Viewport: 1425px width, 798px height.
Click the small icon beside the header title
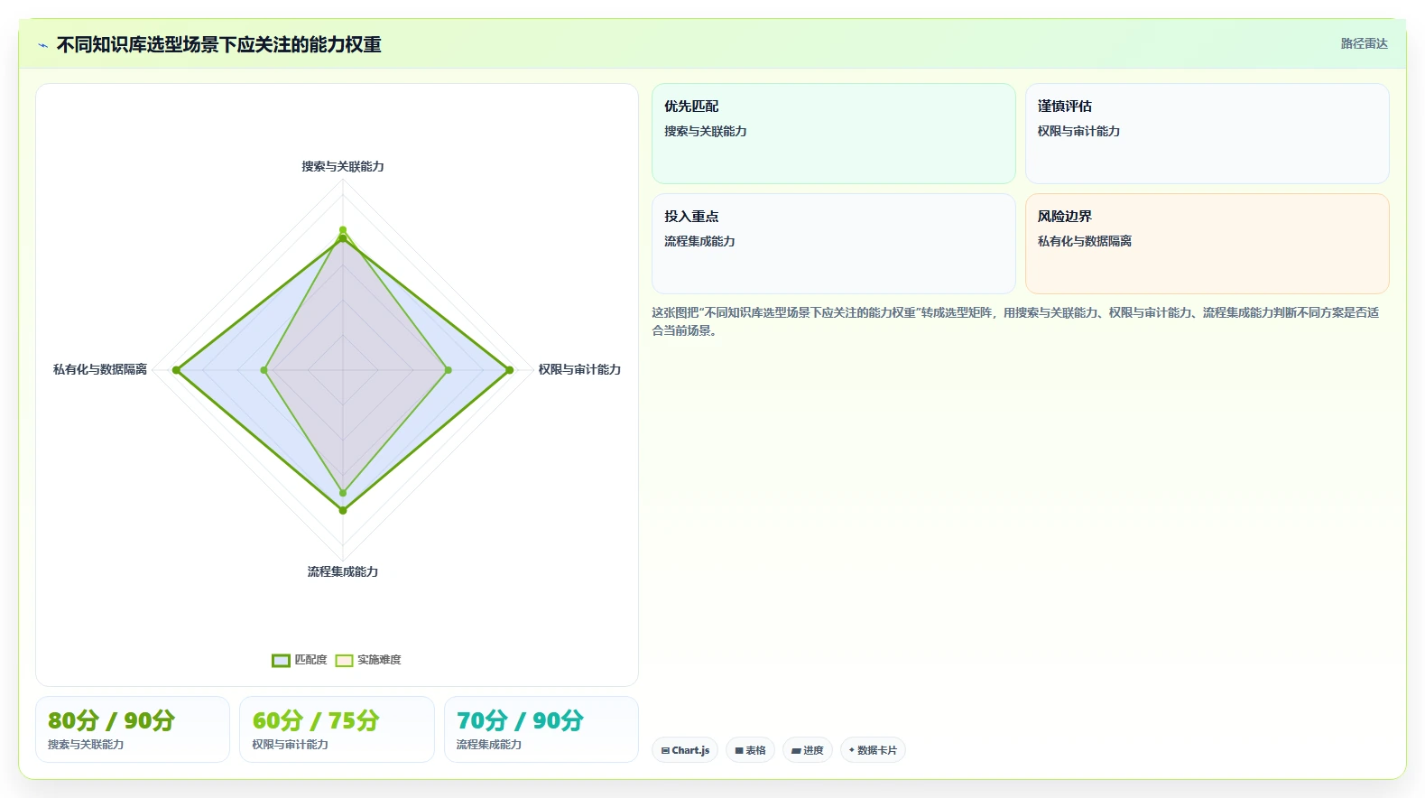pyautogui.click(x=42, y=45)
